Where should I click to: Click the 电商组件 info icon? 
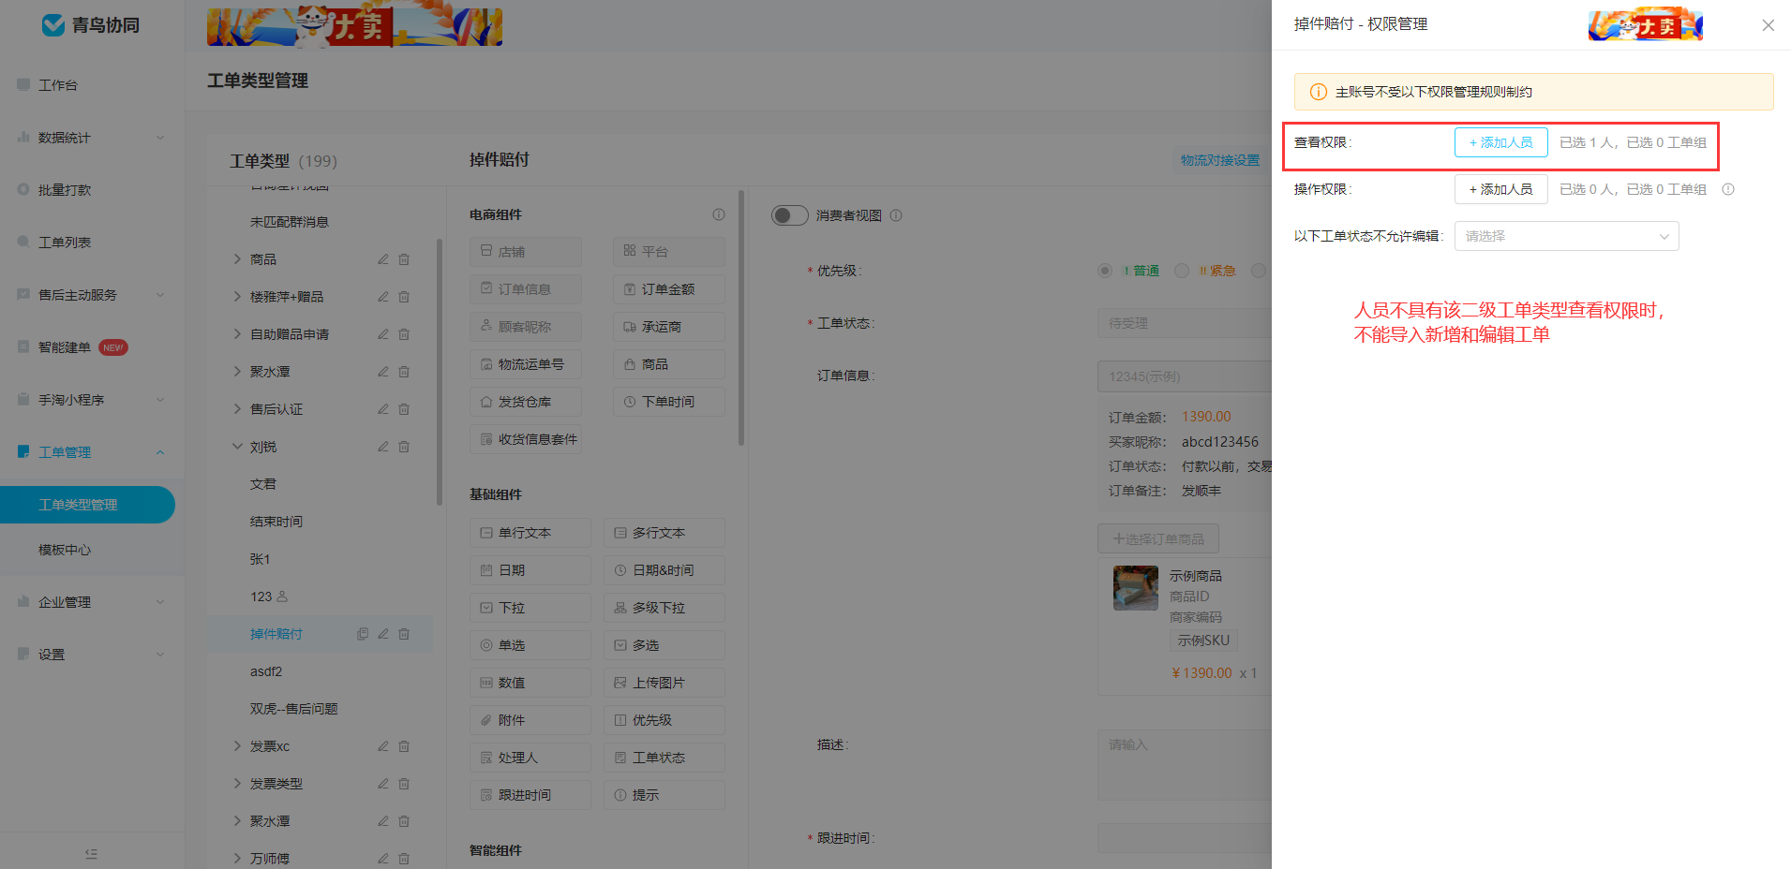[719, 214]
